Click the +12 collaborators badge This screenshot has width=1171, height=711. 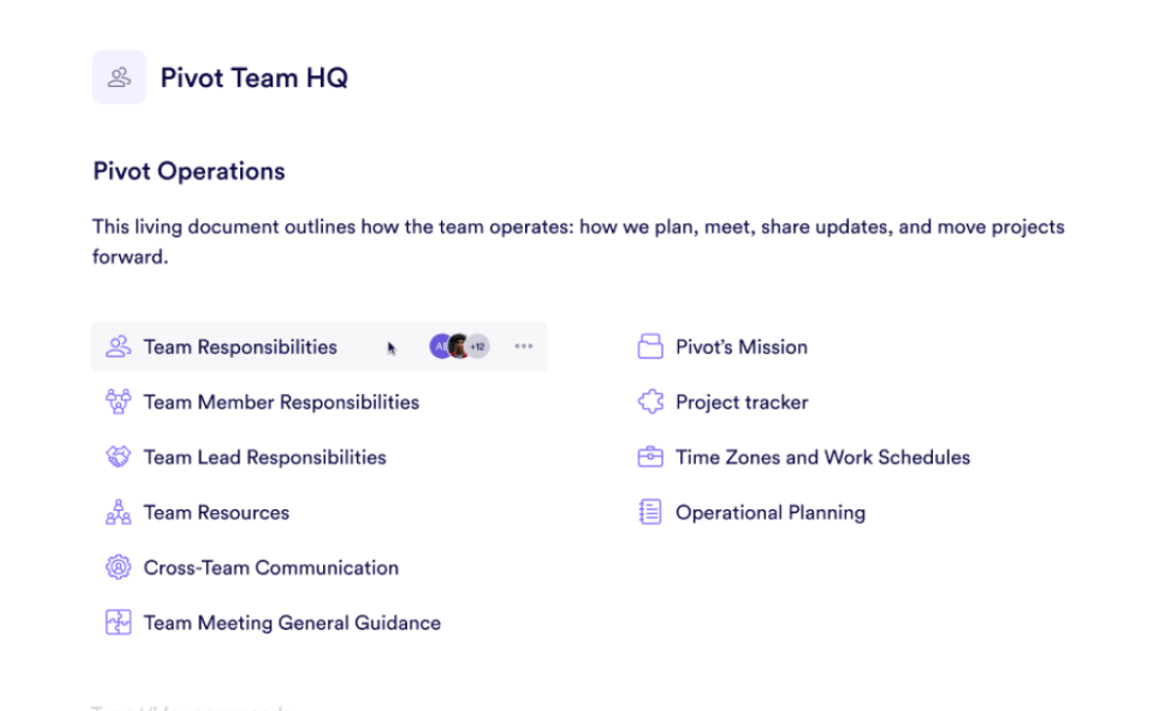tap(477, 346)
